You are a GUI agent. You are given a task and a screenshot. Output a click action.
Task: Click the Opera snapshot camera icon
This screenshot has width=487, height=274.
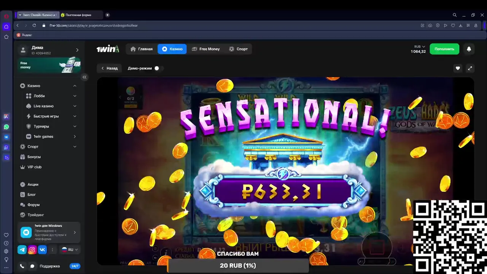click(x=430, y=25)
